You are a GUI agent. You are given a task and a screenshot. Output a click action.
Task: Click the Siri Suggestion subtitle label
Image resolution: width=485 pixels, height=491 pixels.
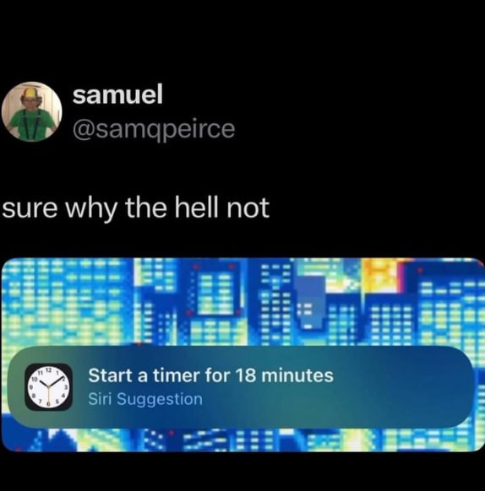145,399
